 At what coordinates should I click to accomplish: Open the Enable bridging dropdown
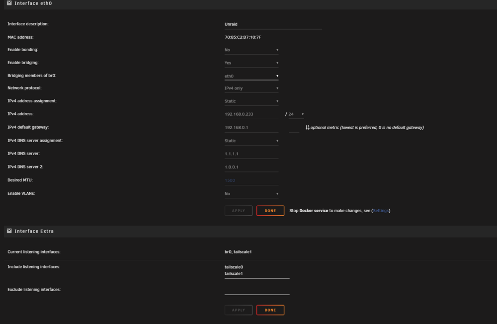coord(251,63)
